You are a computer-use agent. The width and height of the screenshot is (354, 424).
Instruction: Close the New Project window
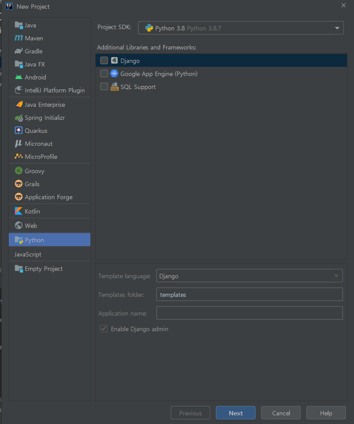[x=344, y=5]
